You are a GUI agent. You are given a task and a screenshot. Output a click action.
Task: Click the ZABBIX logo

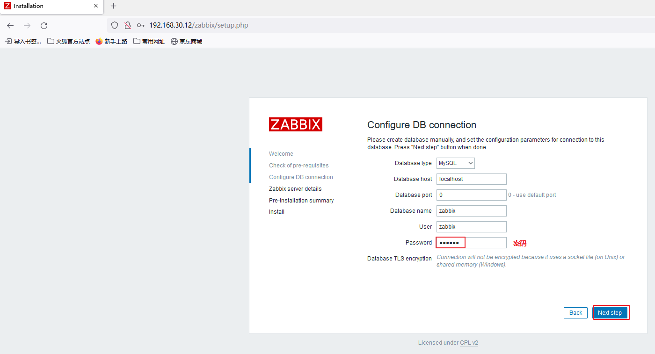click(296, 124)
